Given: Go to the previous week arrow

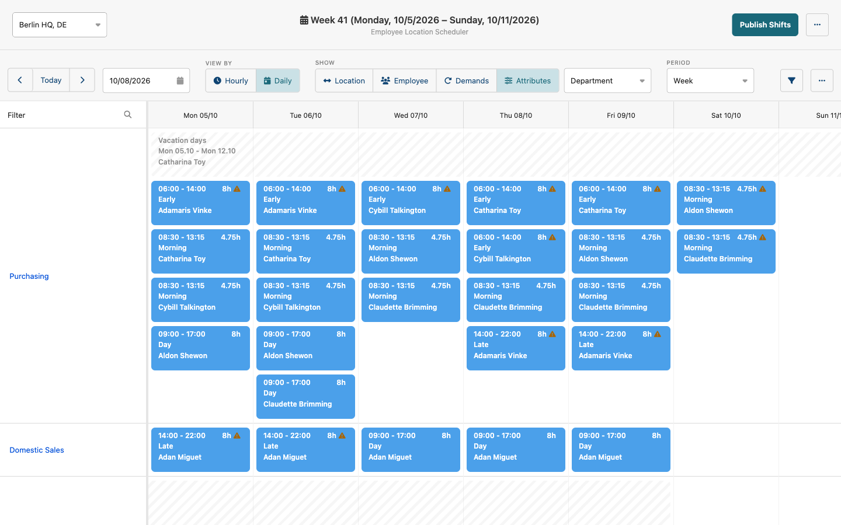Looking at the screenshot, I should pos(20,80).
